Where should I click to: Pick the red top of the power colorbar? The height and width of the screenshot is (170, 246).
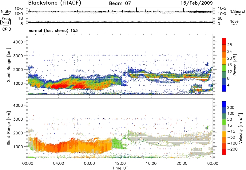pos(224,41)
